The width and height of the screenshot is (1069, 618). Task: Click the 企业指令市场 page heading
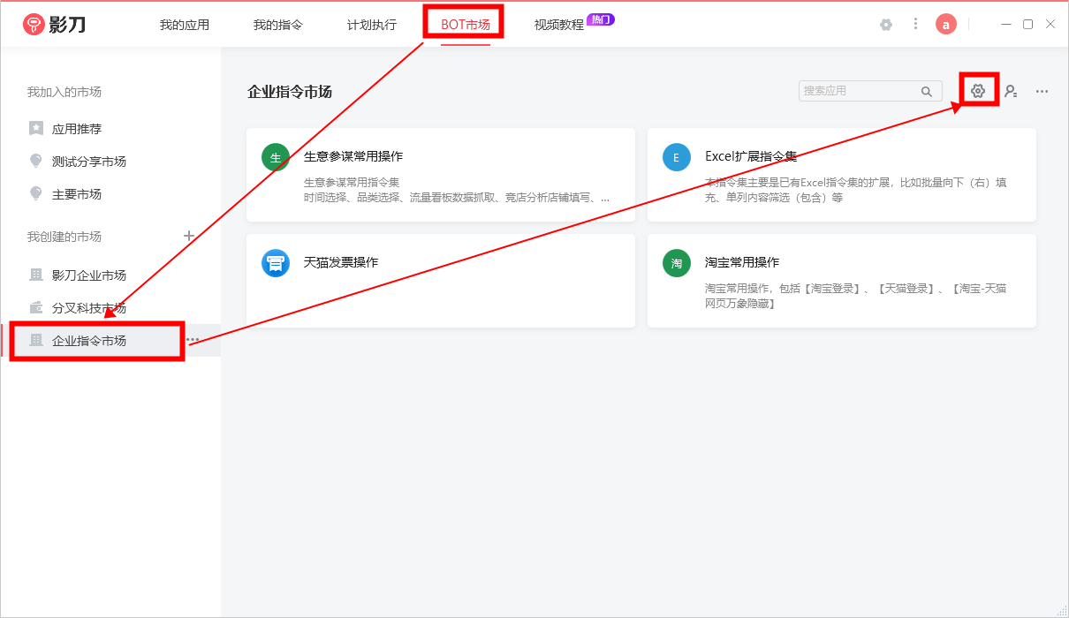point(290,92)
